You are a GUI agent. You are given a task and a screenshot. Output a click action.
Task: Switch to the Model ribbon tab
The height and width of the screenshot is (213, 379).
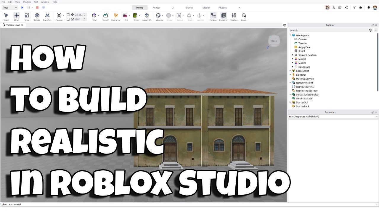(206, 7)
